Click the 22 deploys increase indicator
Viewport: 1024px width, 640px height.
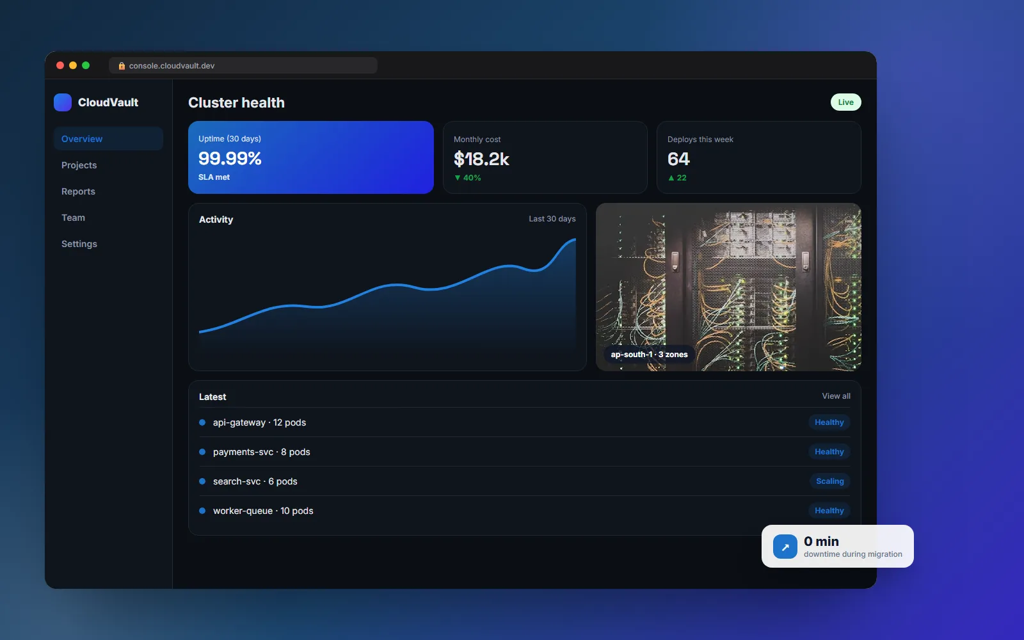tap(677, 178)
